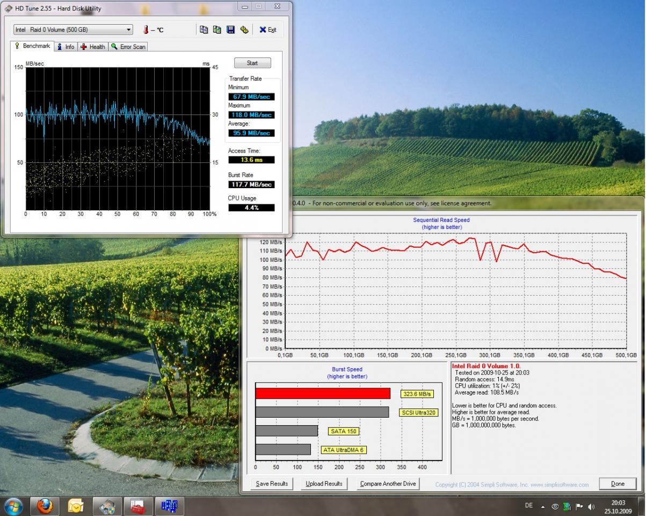Screen dimensions: 646x516
Task: Select the Minimum transfer rate value 67.9 MB/sec
Action: [251, 97]
